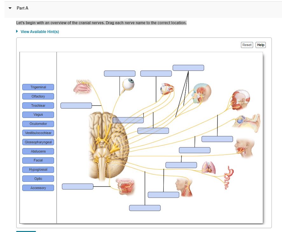
Task: Select the Trochlear nerve label
Action: coord(38,106)
